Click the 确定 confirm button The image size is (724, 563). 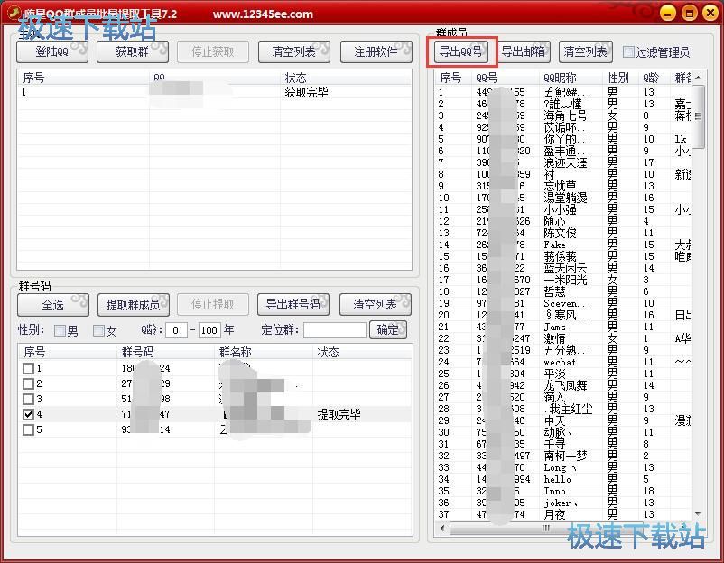click(388, 330)
